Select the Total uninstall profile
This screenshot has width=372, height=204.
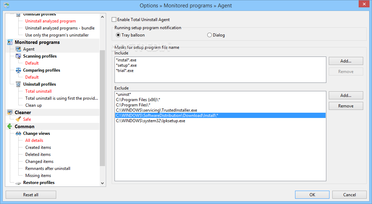38,91
